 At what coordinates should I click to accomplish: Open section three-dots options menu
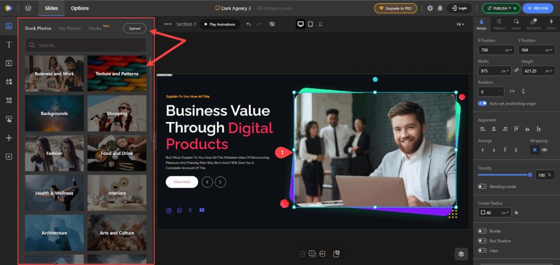tap(168, 24)
